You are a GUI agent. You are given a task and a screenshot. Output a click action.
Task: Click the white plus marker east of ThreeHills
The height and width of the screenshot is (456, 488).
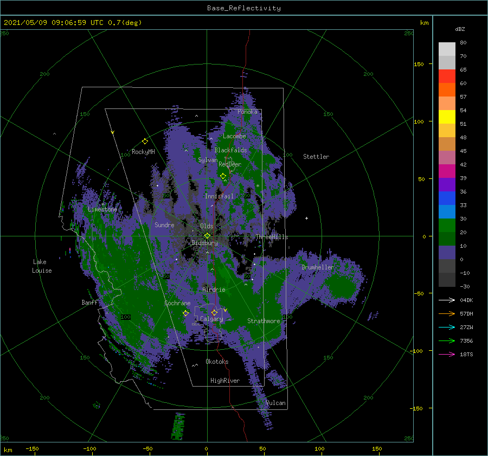(x=306, y=218)
